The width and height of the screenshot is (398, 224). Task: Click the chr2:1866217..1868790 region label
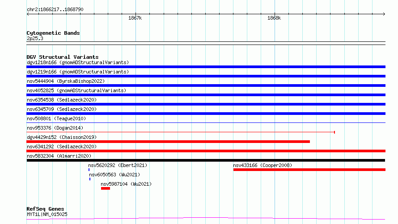click(x=55, y=9)
